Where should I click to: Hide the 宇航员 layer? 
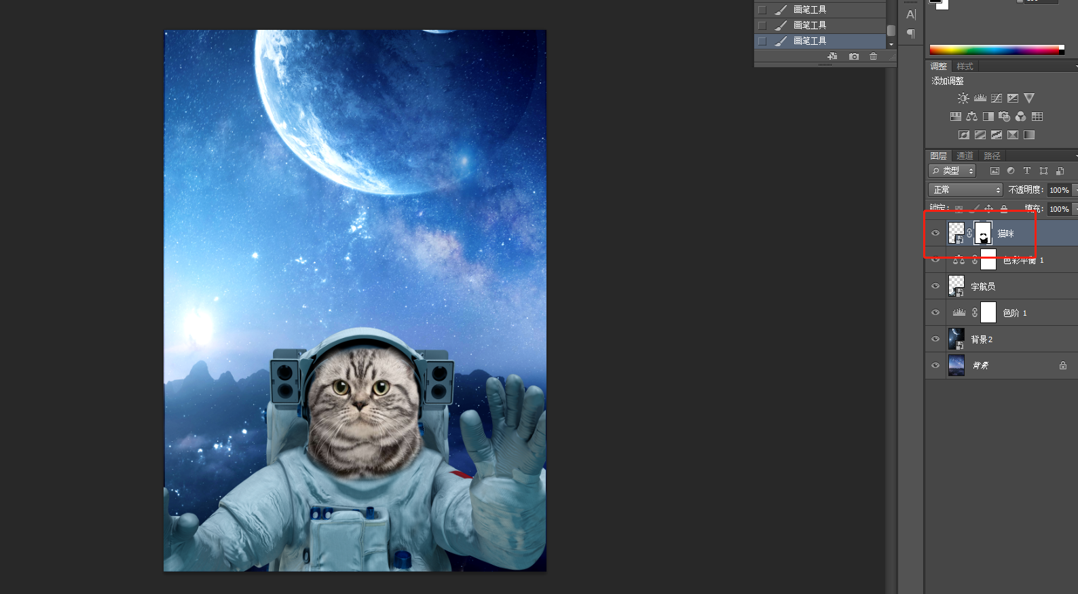point(935,286)
